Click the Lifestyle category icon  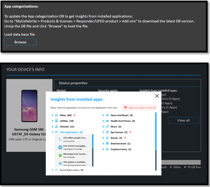[x=57, y=127]
